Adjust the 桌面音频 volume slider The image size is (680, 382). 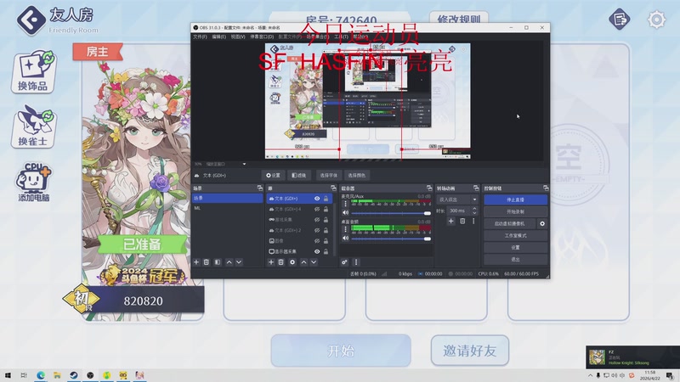point(391,239)
